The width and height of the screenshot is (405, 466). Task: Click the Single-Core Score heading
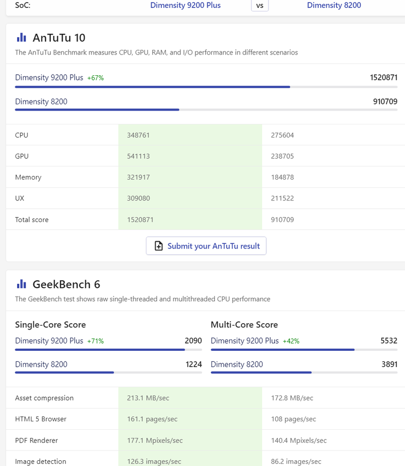[x=50, y=324]
